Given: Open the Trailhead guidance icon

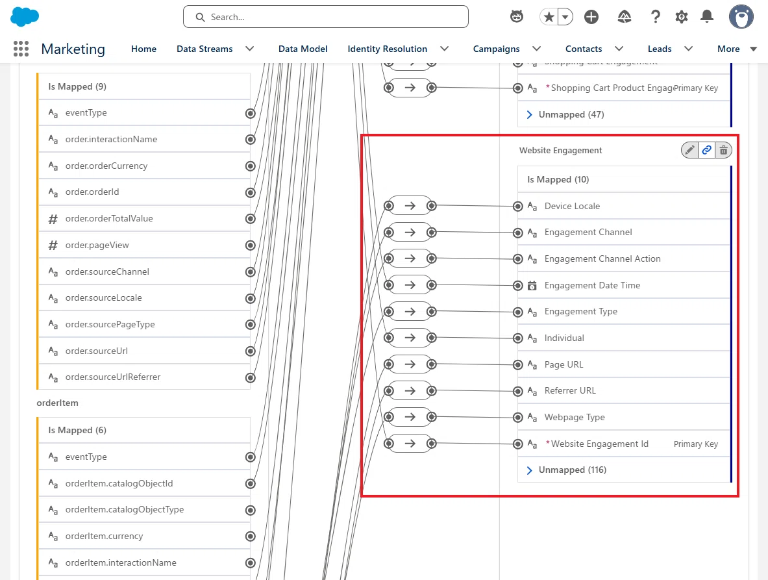Looking at the screenshot, I should tap(624, 17).
